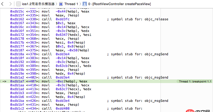Image resolution: width=213 pixels, height=112 pixels.
Task: Select the 0xdb1aa <+410> movl line
Action: [x=50, y=85]
